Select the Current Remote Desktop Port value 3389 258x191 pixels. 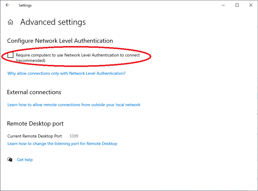point(74,136)
